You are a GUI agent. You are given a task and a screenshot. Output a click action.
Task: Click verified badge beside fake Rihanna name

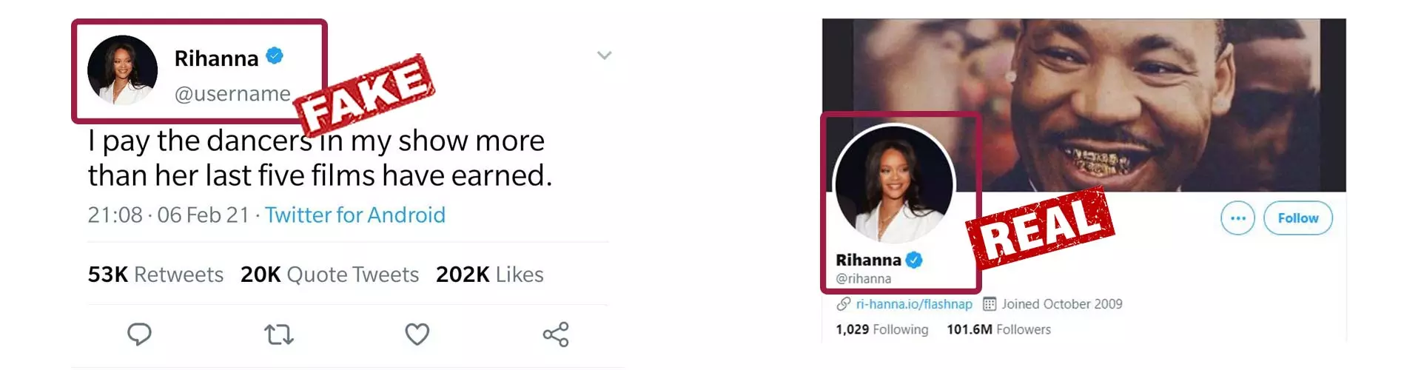pos(275,56)
